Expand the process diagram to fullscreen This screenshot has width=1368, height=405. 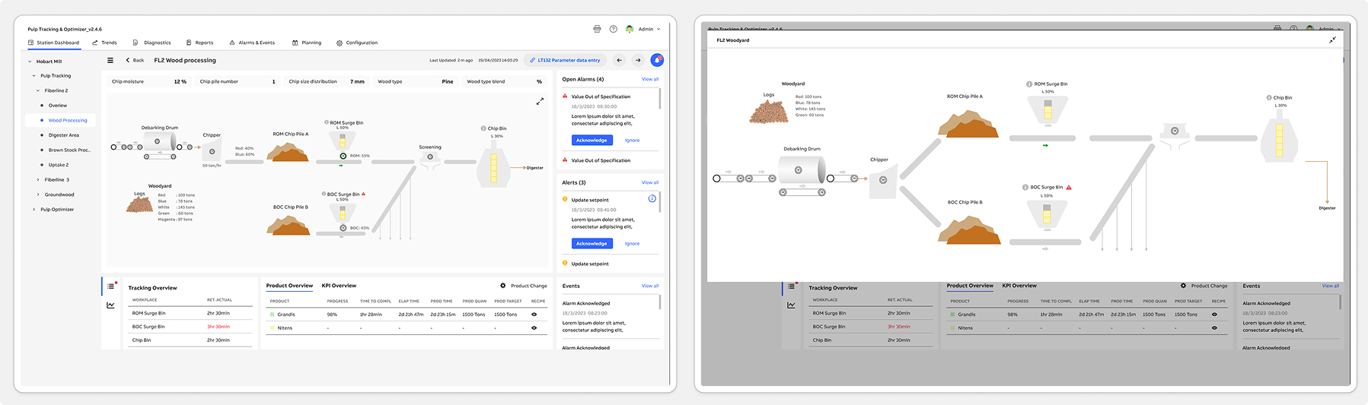click(540, 101)
